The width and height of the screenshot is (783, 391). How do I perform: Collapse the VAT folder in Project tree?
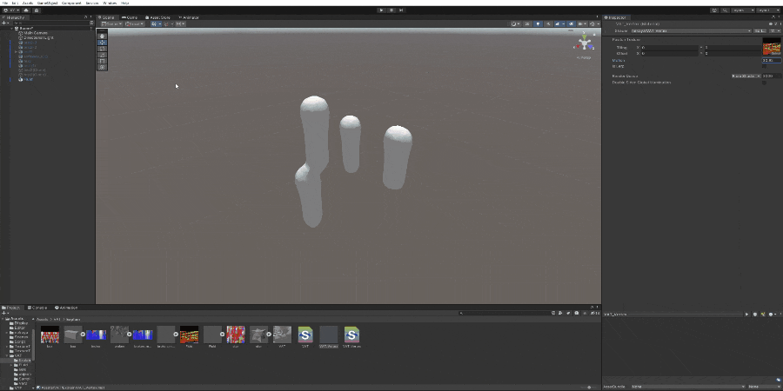tap(7, 355)
